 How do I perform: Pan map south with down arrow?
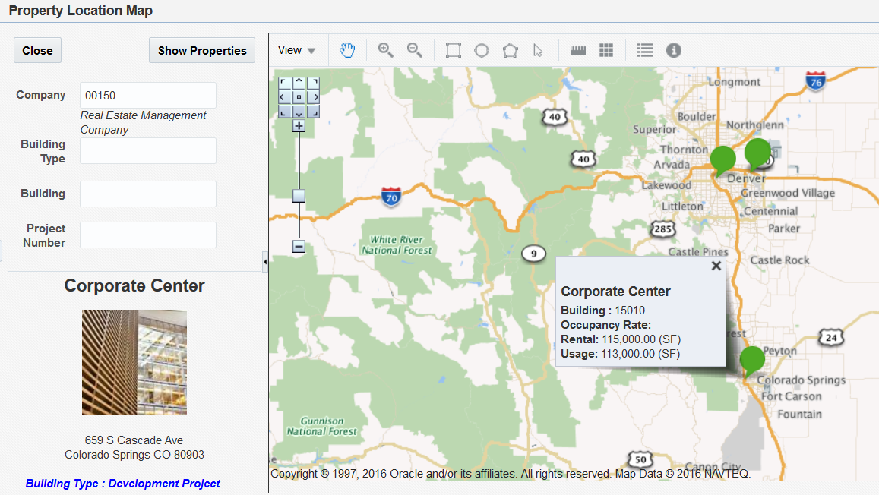(299, 112)
